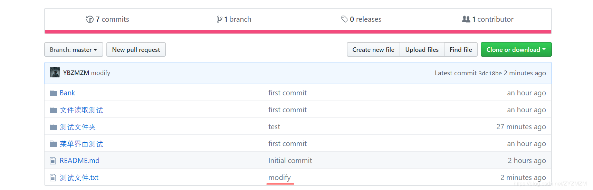Click the 测试文件.txt file icon
Image resolution: width=593 pixels, height=190 pixels.
click(53, 178)
